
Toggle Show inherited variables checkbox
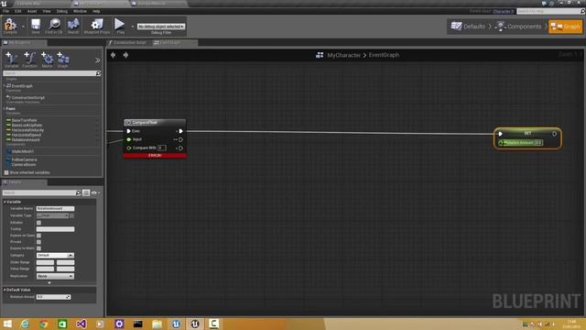pyautogui.click(x=6, y=172)
